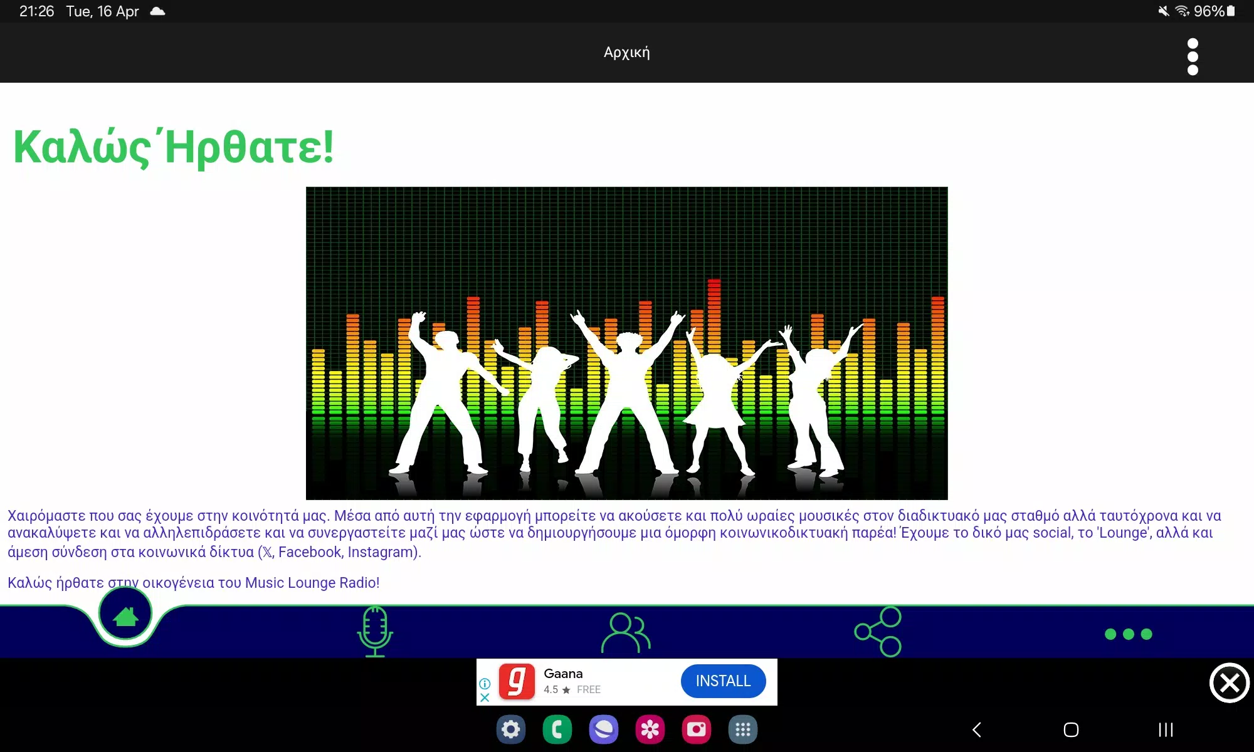The height and width of the screenshot is (752, 1254).
Task: Dismiss the Gaana ad using the small blue X
Action: point(485,697)
